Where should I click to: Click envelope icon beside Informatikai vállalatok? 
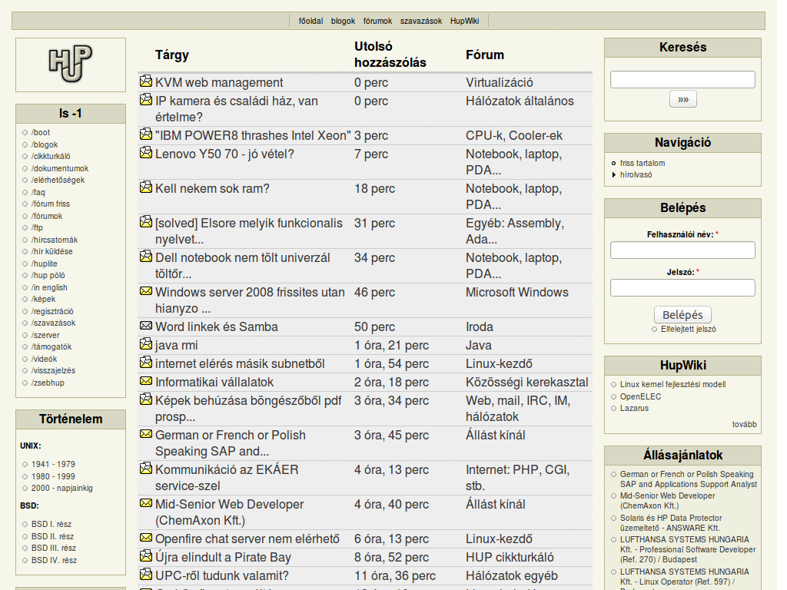pyautogui.click(x=146, y=381)
